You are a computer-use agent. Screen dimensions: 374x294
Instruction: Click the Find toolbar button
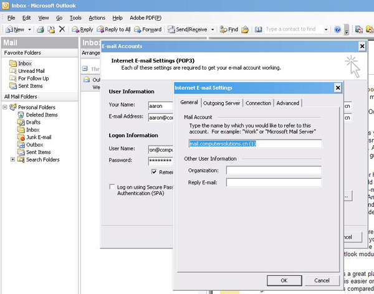coord(229,29)
